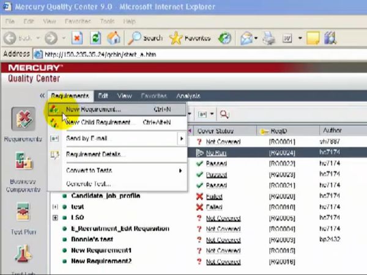367x275 pixels.
Task: Select Send by E-mail menu entry
Action: tap(117, 139)
